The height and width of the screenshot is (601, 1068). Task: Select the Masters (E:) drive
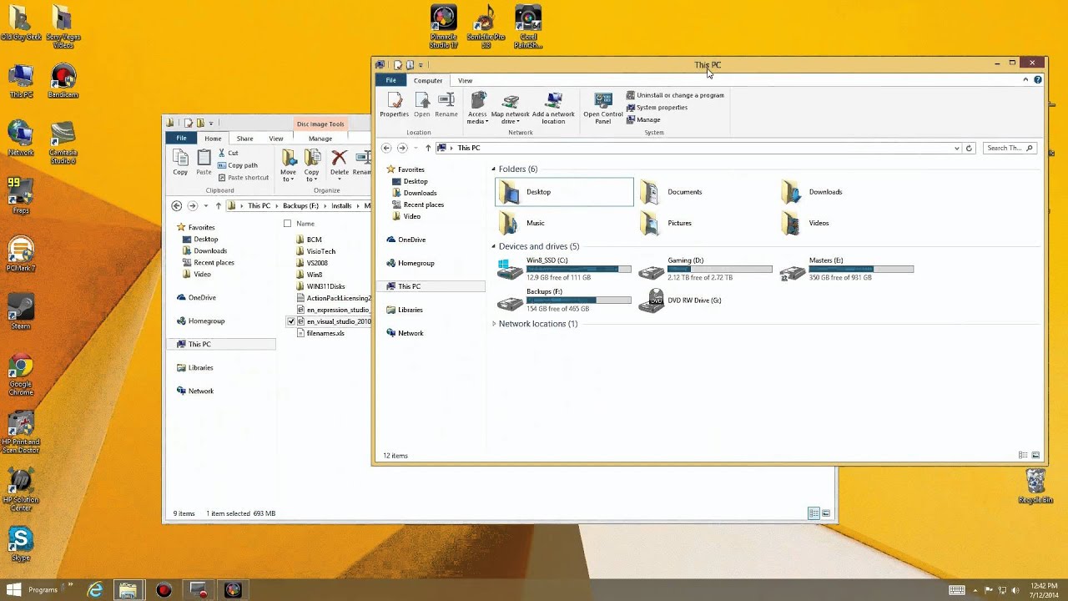tap(846, 269)
